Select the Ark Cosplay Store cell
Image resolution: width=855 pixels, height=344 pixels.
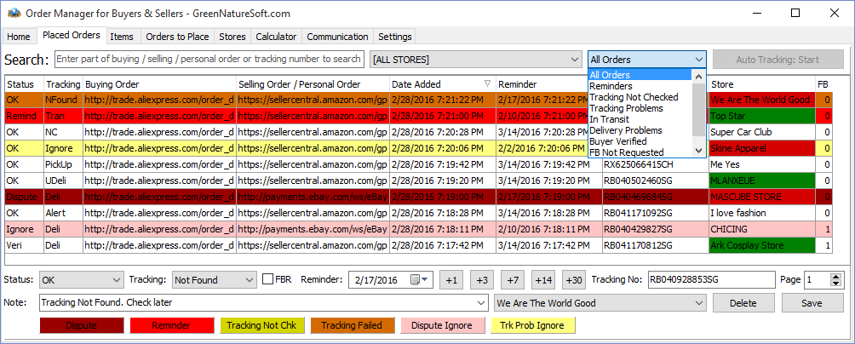tap(762, 245)
